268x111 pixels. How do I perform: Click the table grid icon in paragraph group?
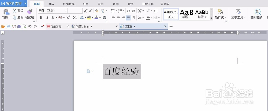point(155,11)
